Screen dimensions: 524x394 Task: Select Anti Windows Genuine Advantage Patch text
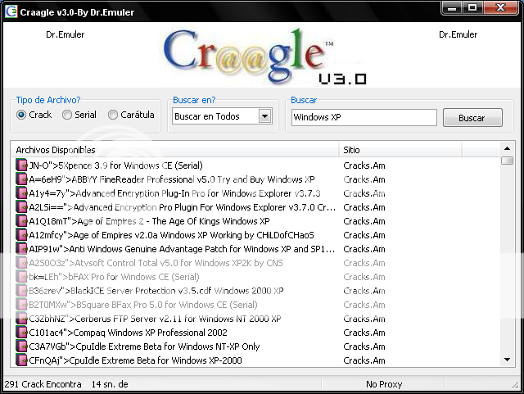182,249
